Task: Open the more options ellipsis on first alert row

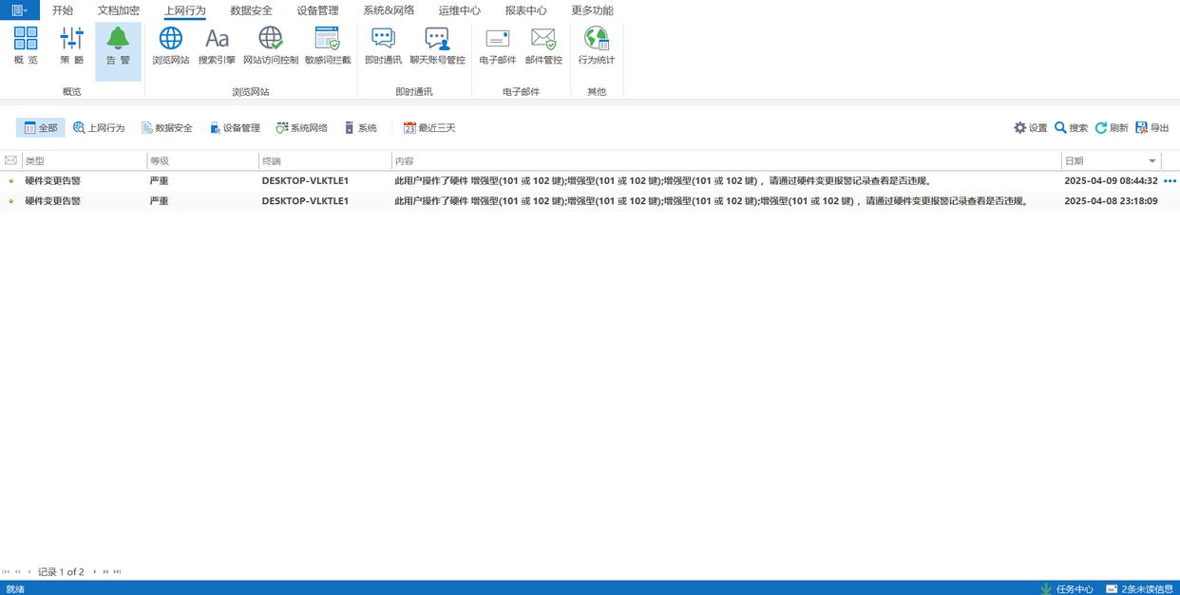Action: tap(1170, 180)
